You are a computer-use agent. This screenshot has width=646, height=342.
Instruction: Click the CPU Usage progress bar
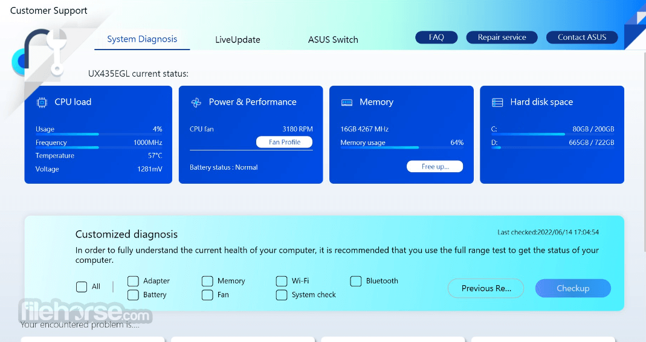[99, 134]
